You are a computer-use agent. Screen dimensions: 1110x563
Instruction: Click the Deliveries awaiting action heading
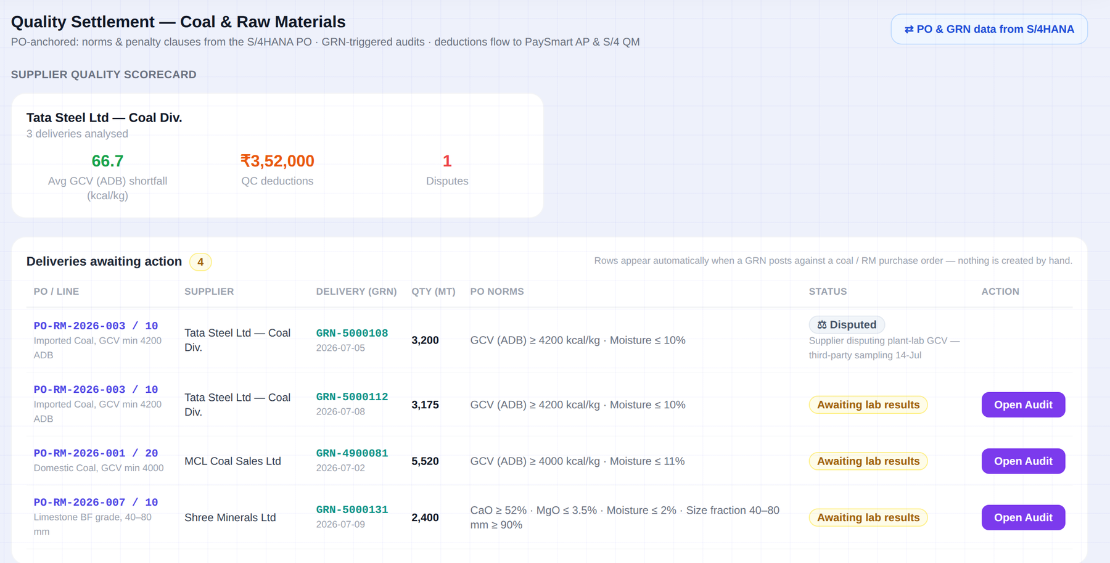(x=104, y=261)
